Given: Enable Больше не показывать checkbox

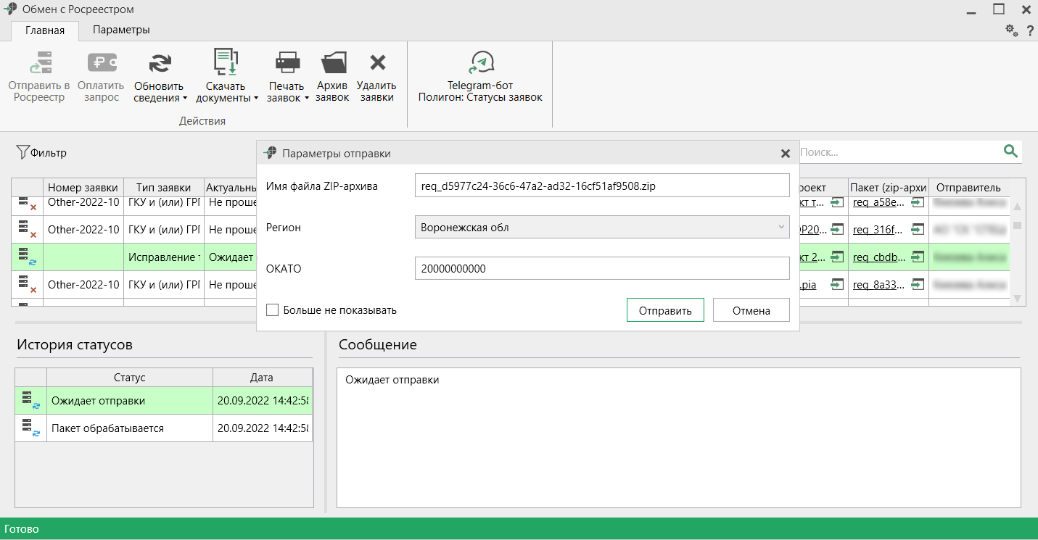Looking at the screenshot, I should tap(273, 310).
